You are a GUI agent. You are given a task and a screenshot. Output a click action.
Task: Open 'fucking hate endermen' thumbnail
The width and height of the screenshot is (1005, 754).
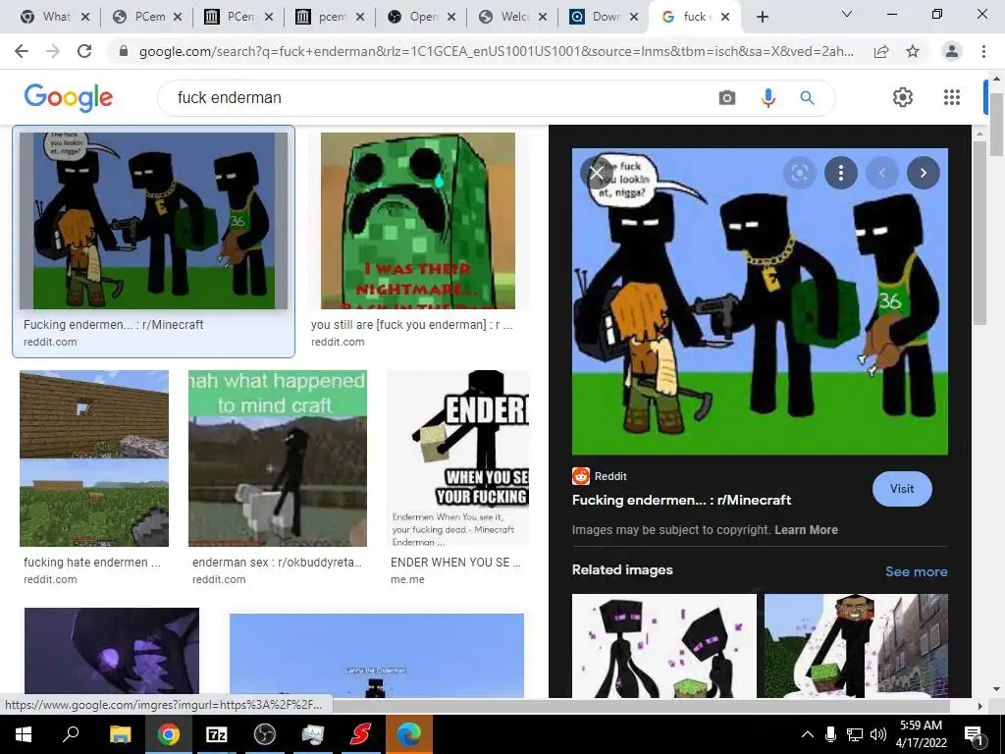click(94, 458)
